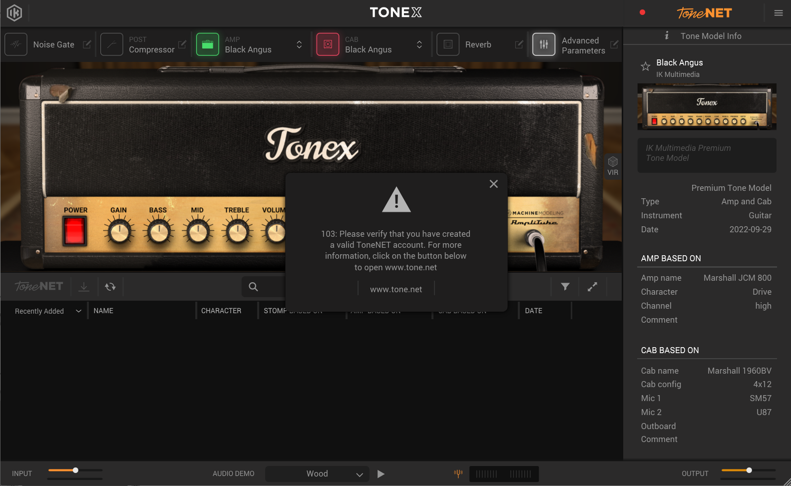Show Tone Model Info panel

pyautogui.click(x=711, y=36)
